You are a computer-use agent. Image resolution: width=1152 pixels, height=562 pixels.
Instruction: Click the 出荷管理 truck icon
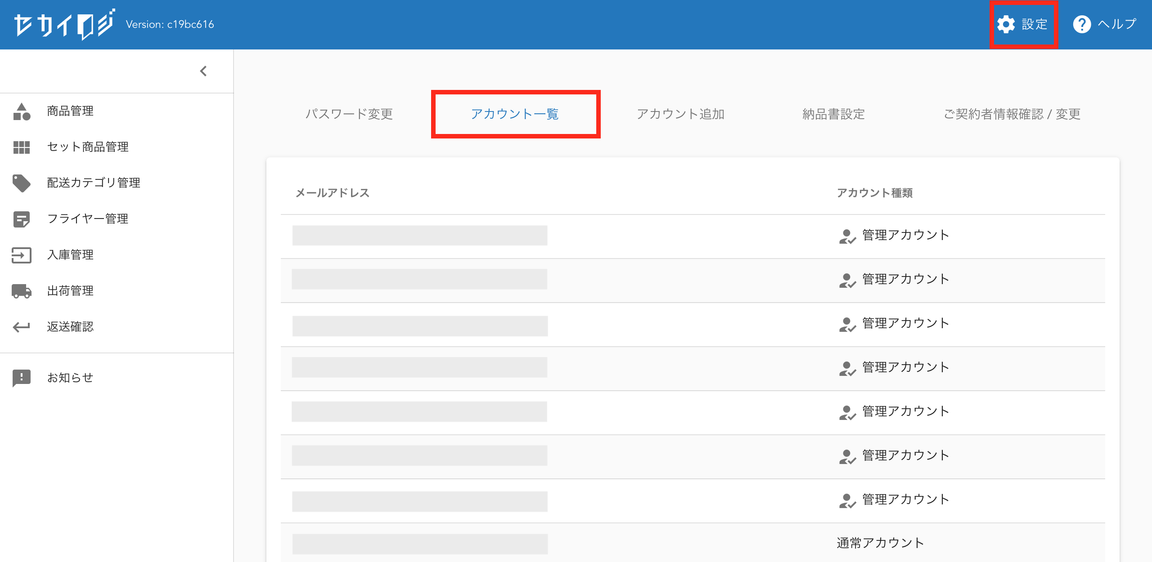click(22, 291)
